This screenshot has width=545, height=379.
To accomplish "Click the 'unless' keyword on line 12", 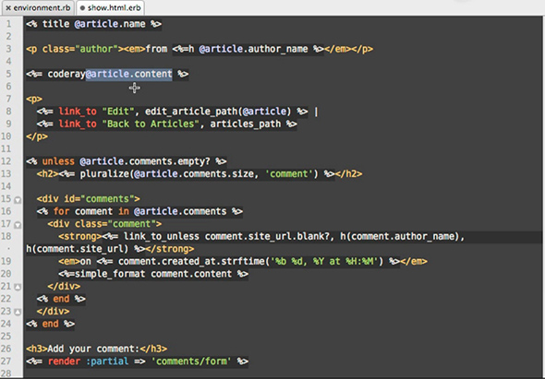I will pyautogui.click(x=58, y=161).
